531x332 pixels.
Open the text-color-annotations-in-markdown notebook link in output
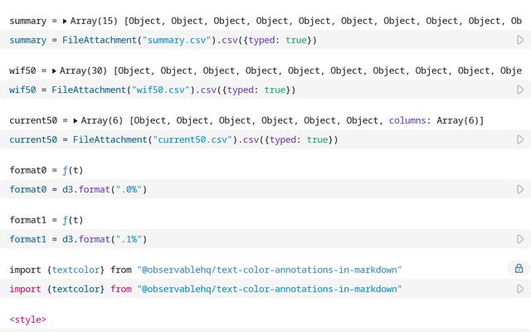coord(270,270)
